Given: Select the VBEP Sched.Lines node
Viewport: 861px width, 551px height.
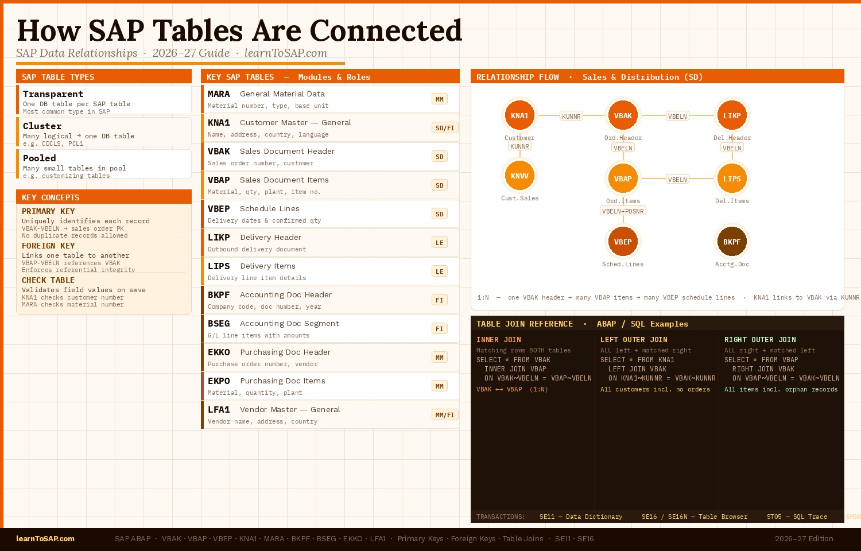Looking at the screenshot, I should pyautogui.click(x=623, y=242).
